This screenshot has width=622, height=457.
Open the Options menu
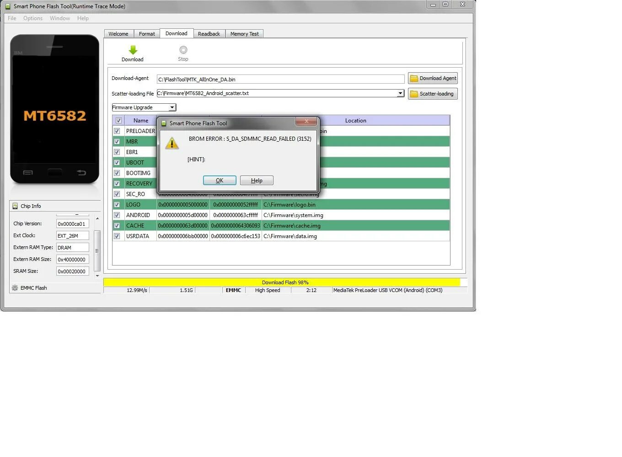tap(33, 18)
